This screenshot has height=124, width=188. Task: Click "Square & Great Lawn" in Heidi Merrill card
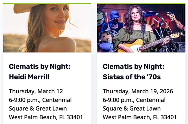[x=38, y=109]
